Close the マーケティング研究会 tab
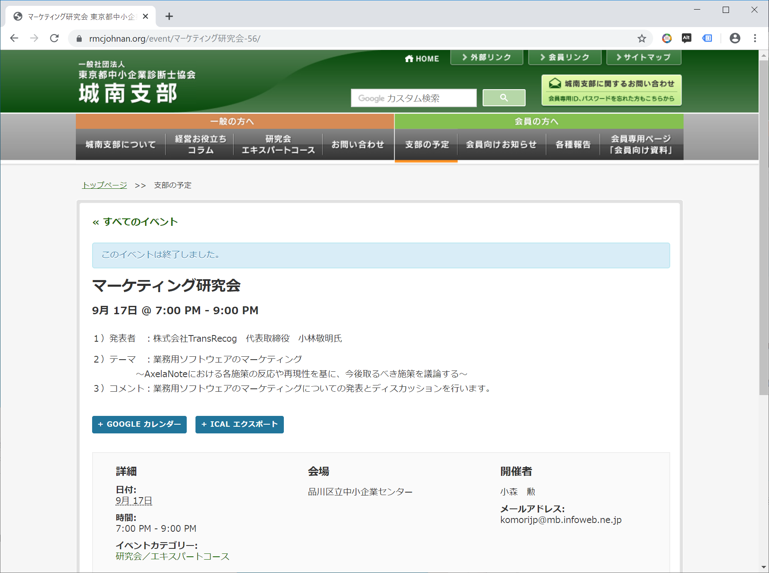The image size is (769, 573). coord(145,16)
